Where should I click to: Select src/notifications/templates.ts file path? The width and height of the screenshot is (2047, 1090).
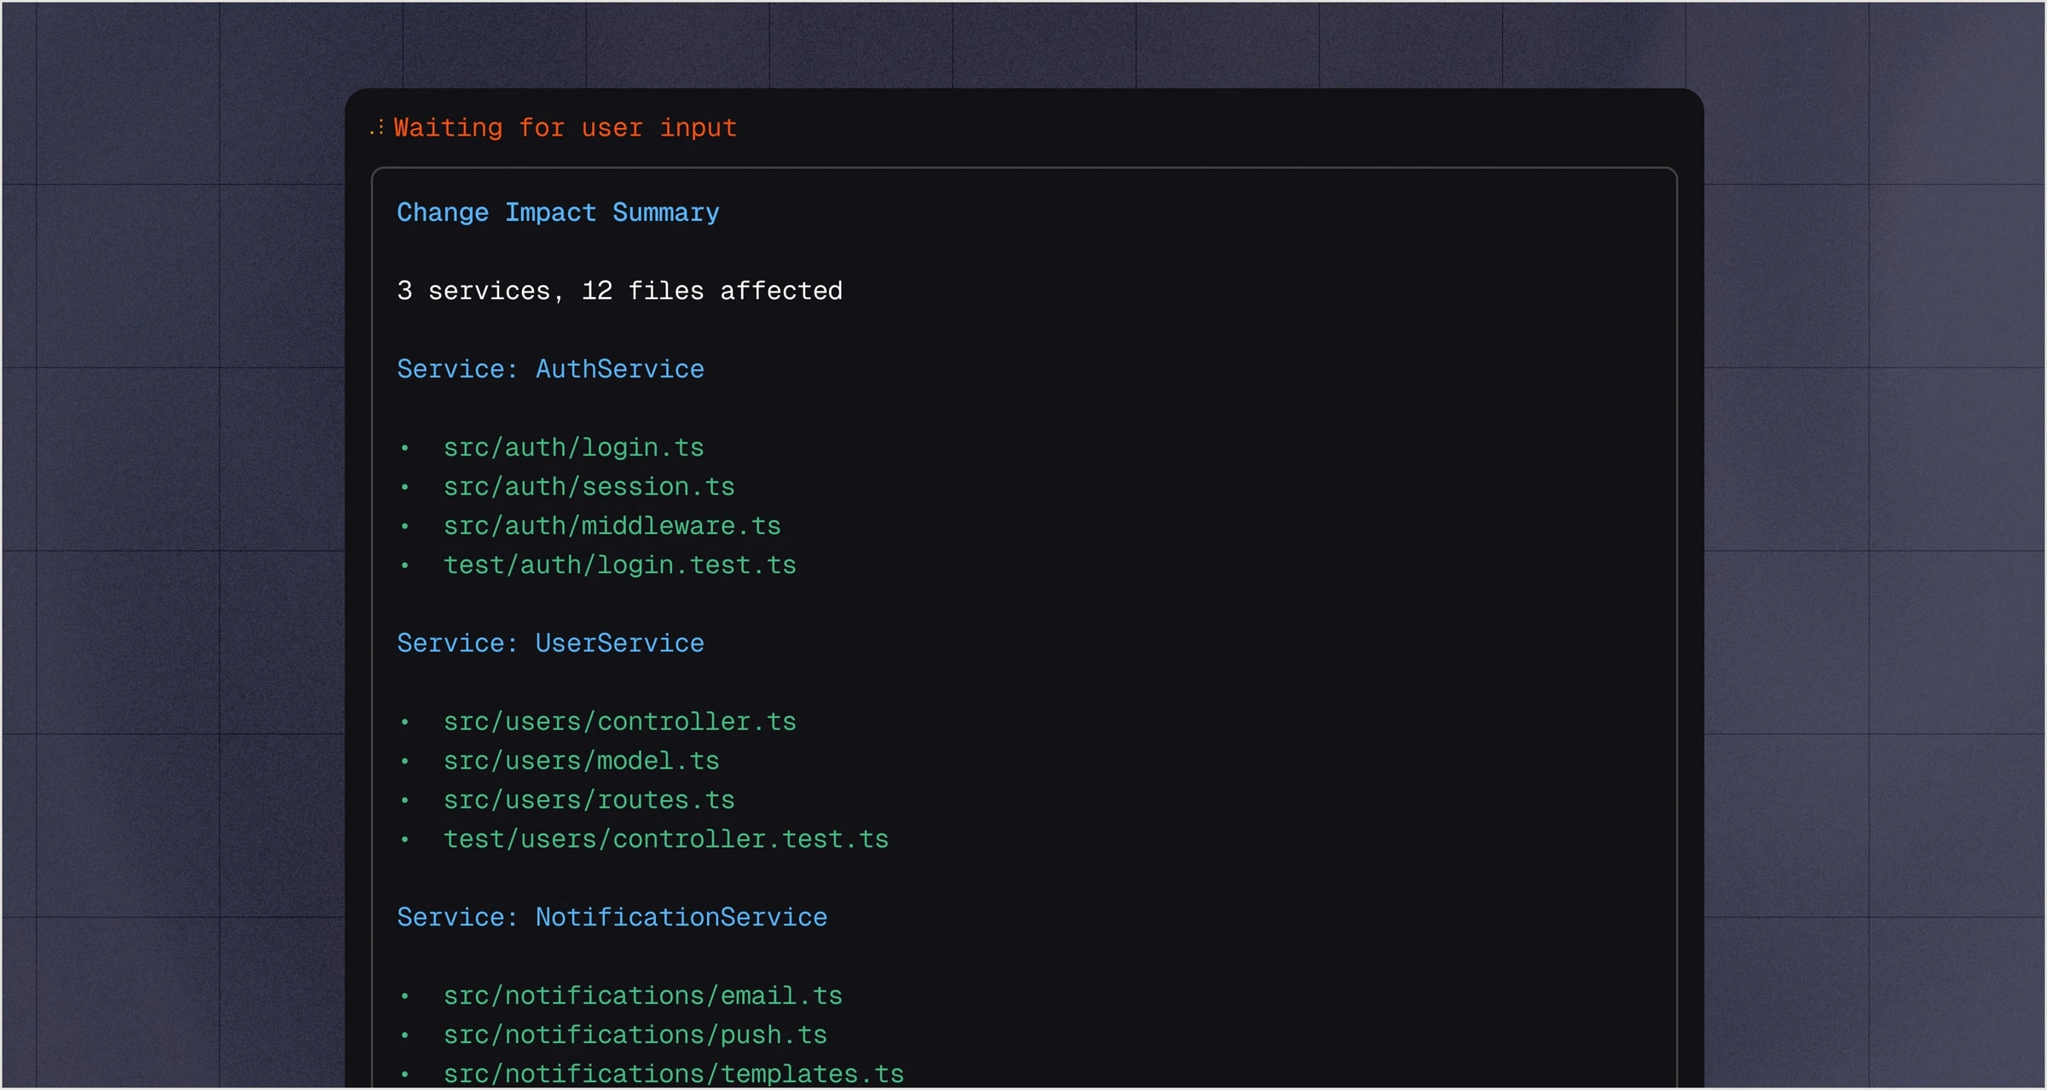click(673, 1074)
